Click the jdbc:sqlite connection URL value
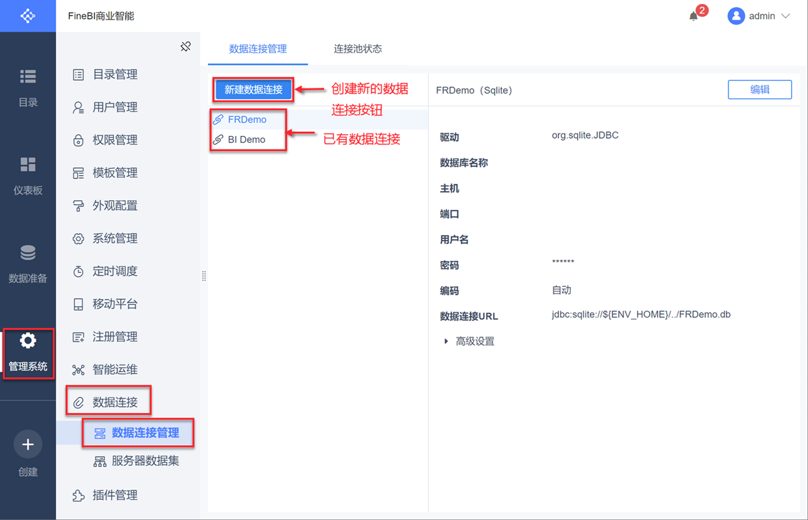 [x=641, y=315]
